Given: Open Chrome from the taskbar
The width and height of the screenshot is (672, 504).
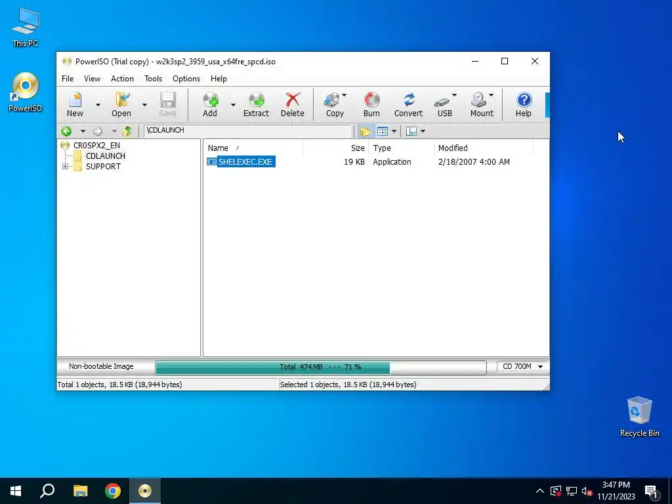Looking at the screenshot, I should [x=113, y=491].
